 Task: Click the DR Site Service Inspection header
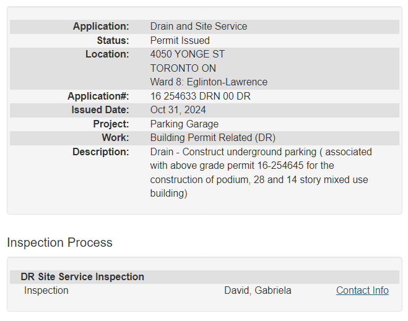[82, 277]
